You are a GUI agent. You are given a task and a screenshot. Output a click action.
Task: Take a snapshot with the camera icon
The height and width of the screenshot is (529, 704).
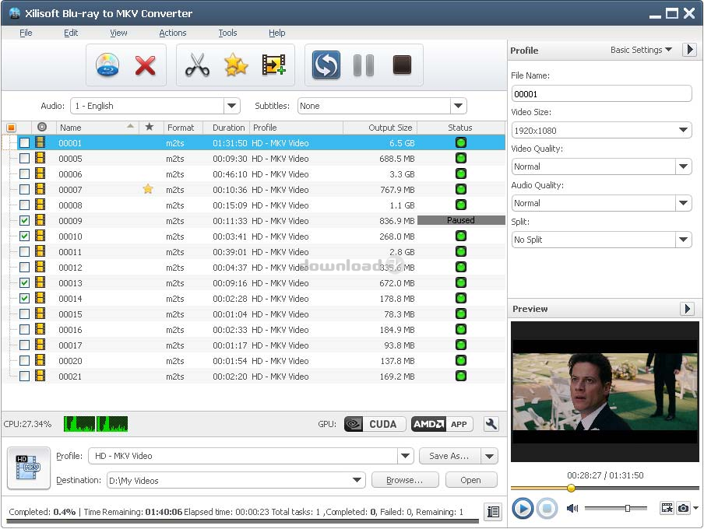click(x=683, y=508)
